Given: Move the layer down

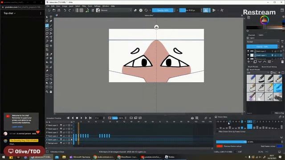Looking at the screenshot, I should coord(260,62).
